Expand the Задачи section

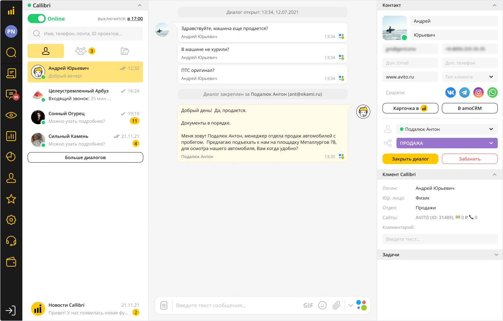point(496,255)
